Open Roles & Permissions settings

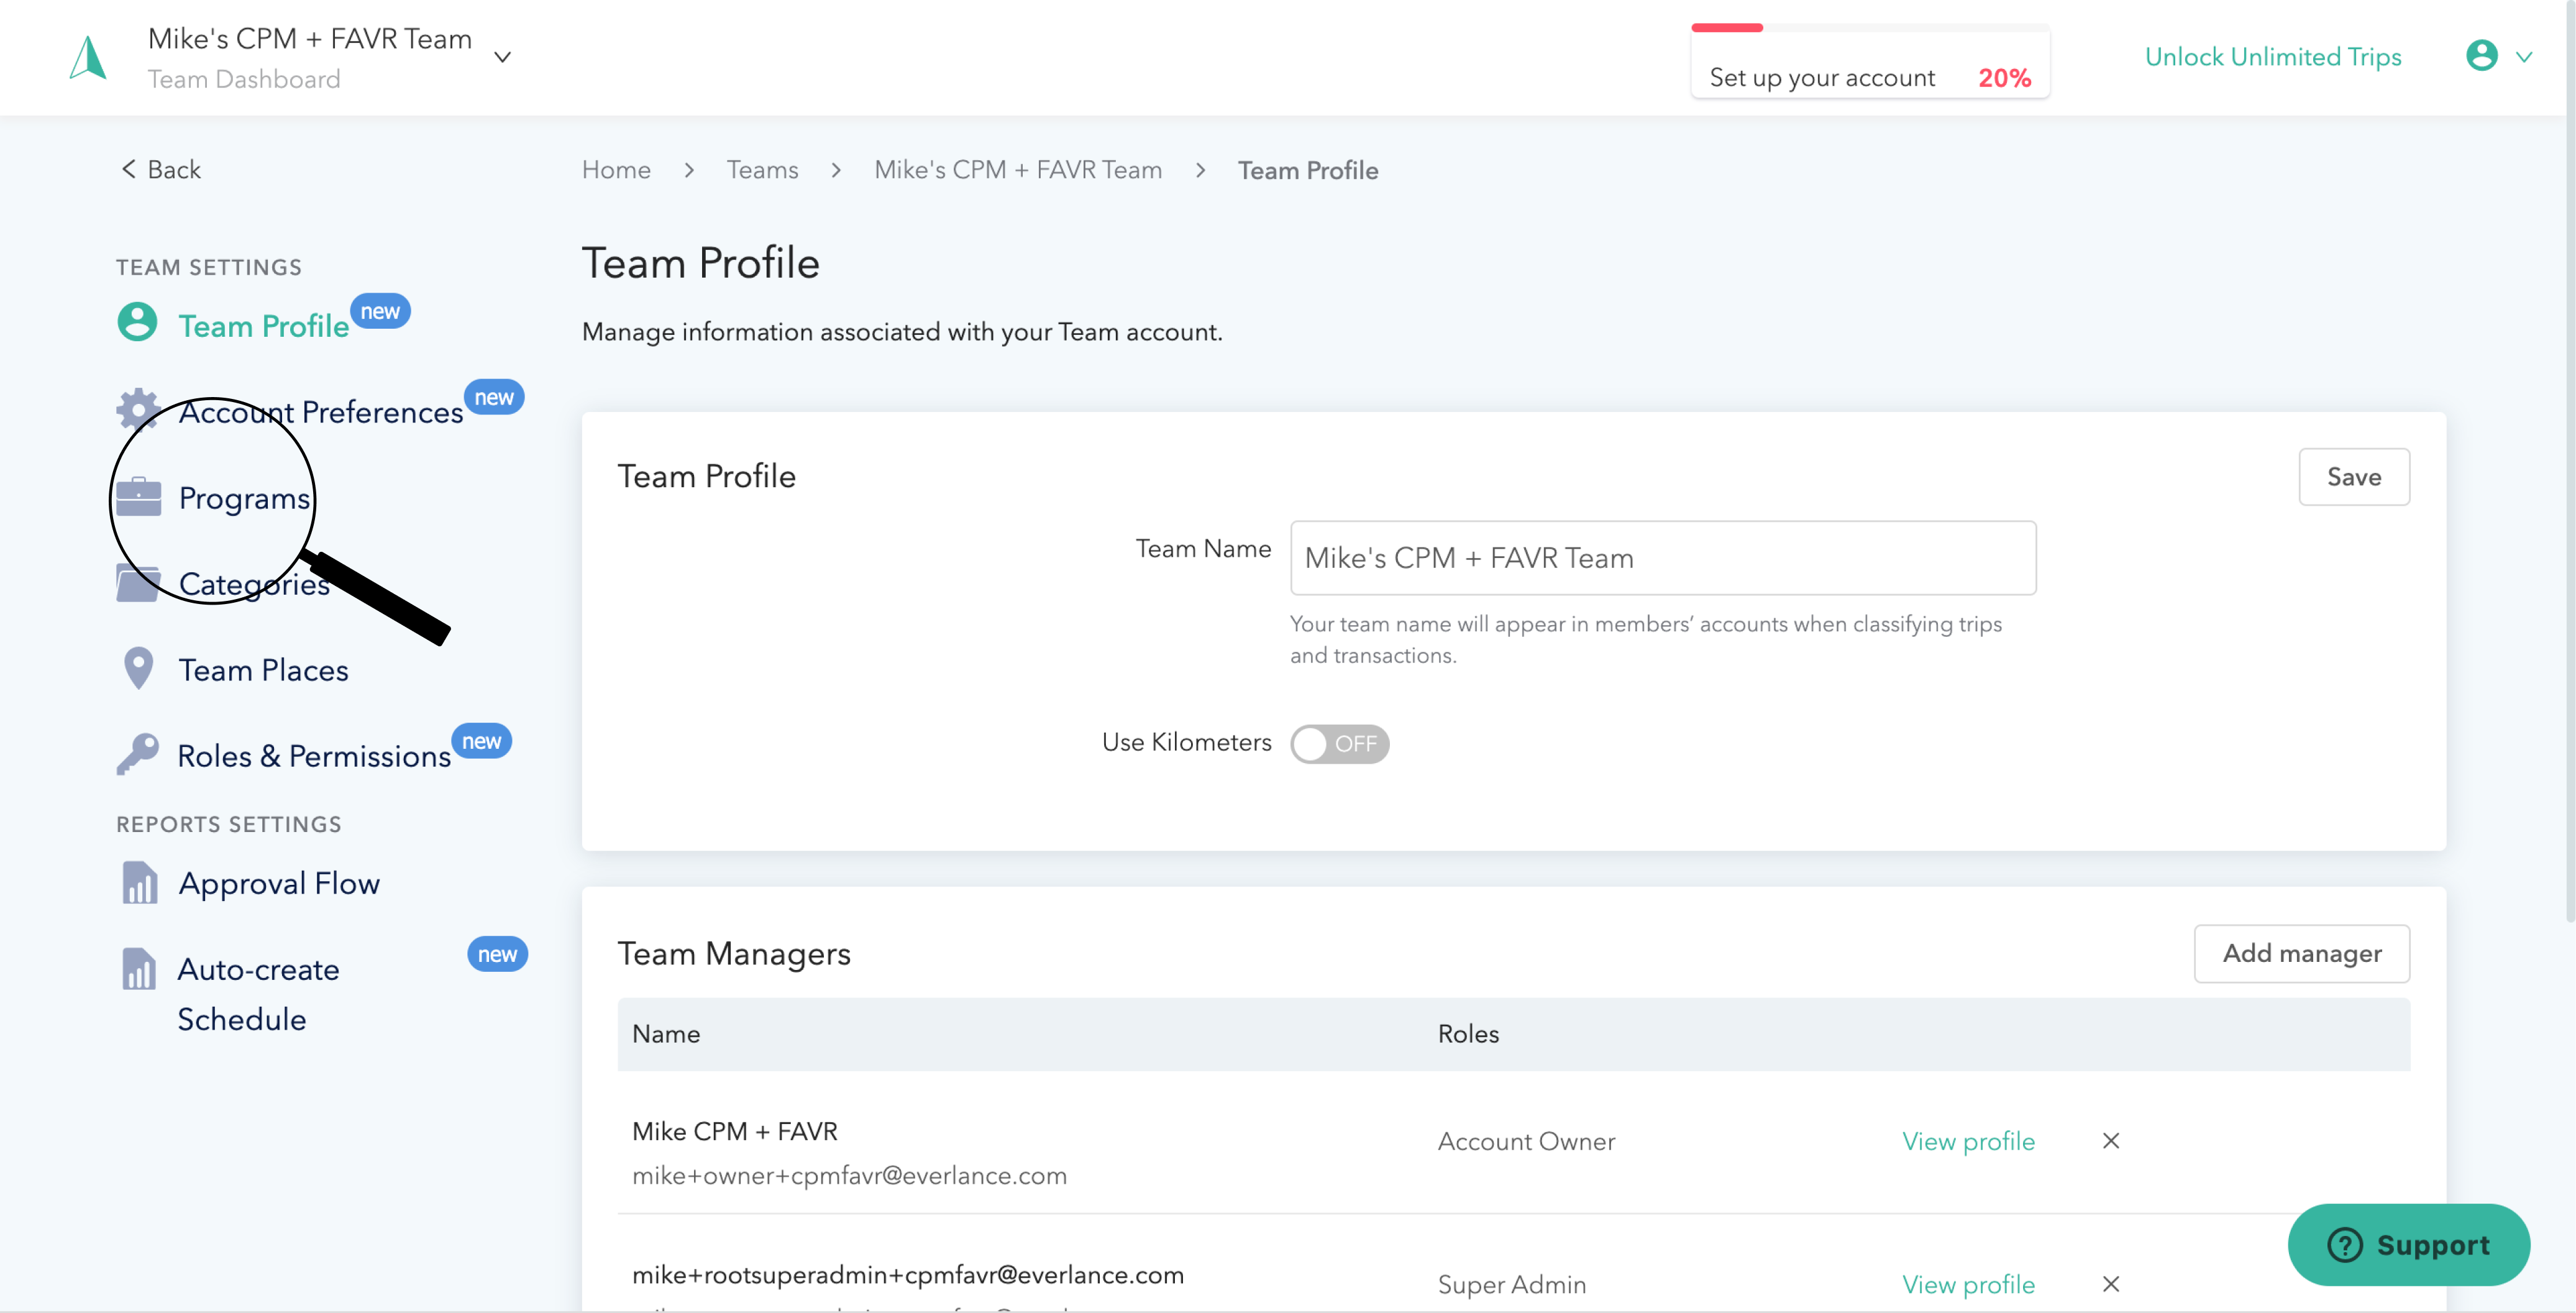pyautogui.click(x=313, y=756)
